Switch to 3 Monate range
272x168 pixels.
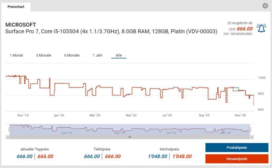pyautogui.click(x=44, y=55)
